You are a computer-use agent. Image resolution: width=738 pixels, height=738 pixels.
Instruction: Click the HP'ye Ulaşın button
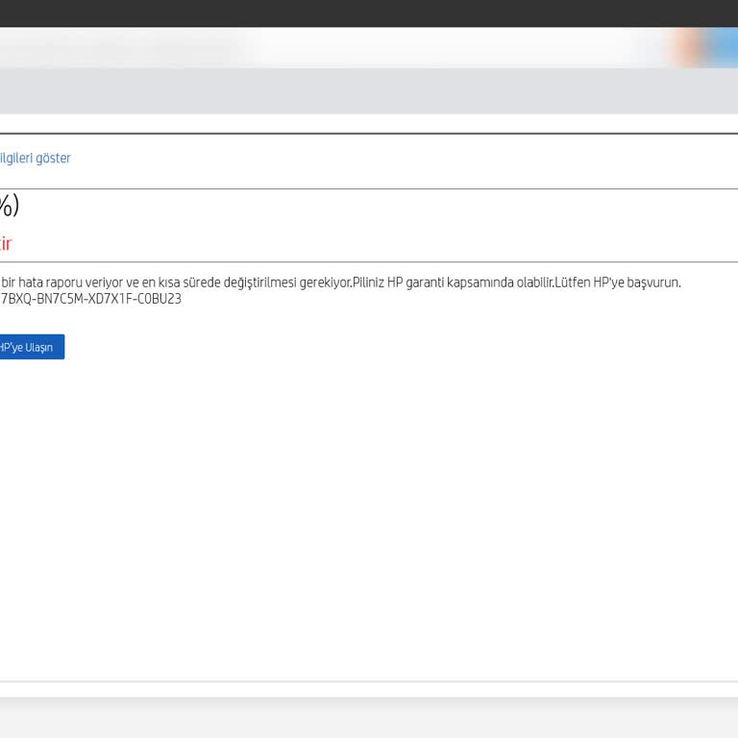pyautogui.click(x=32, y=347)
